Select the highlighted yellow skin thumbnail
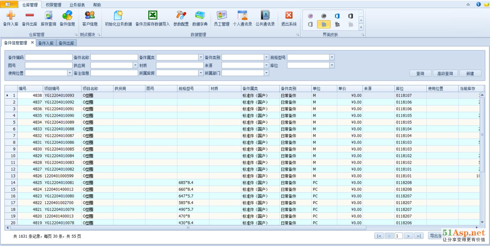Screen dimensions: 490x246 coord(324,25)
